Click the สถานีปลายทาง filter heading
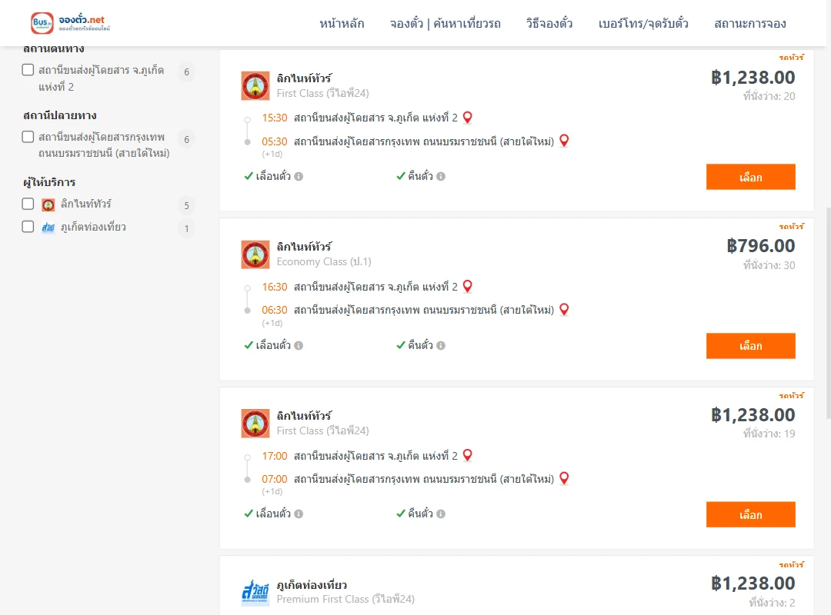The width and height of the screenshot is (831, 615). (x=60, y=115)
